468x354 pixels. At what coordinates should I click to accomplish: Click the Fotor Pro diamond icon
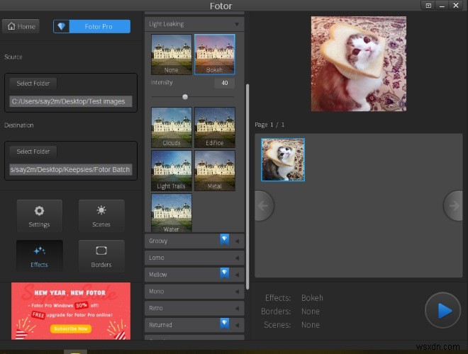pos(62,26)
